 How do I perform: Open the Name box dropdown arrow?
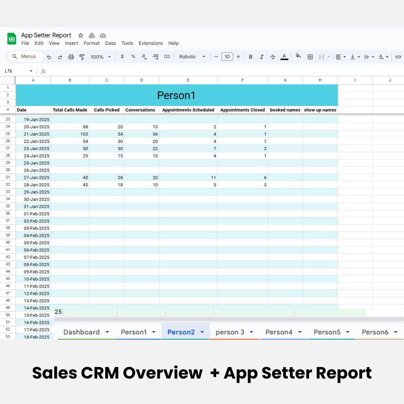(31, 71)
